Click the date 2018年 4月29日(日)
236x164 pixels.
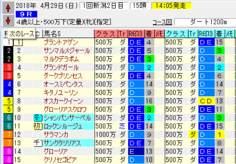47,6
